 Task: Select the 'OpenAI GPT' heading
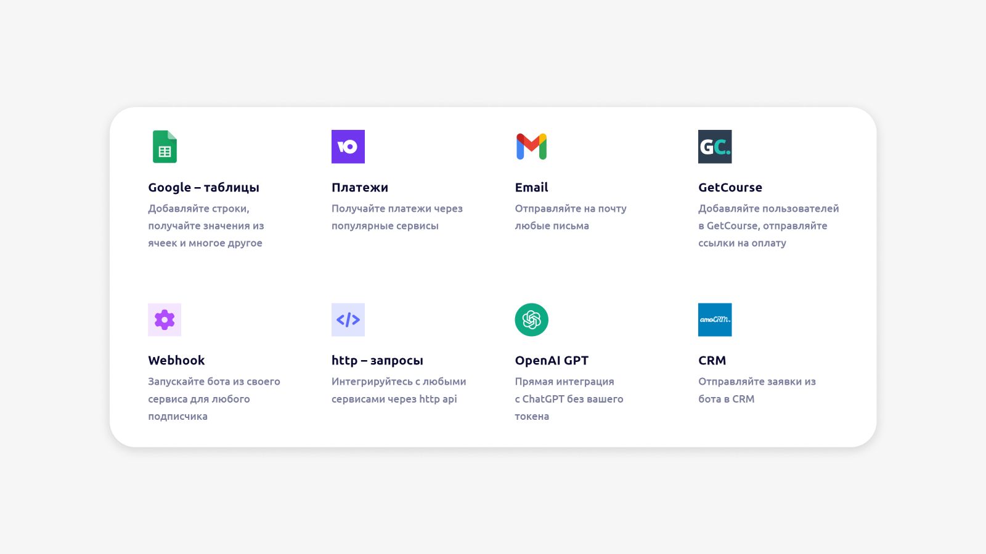point(552,361)
